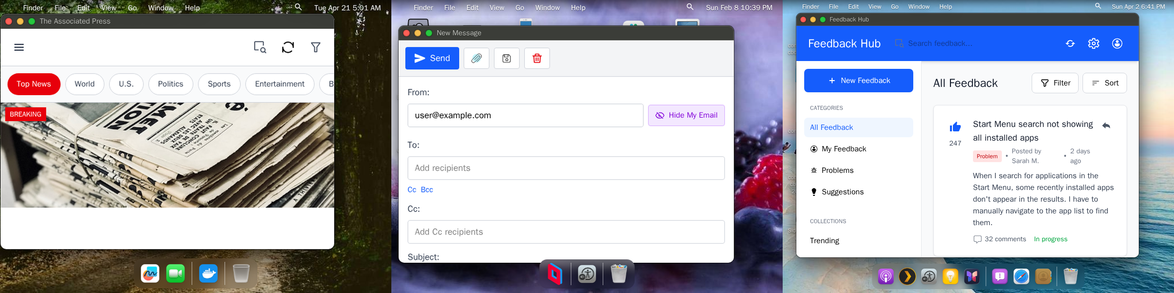Image resolution: width=1174 pixels, height=293 pixels.
Task: Delete the message with trash icon
Action: [537, 59]
